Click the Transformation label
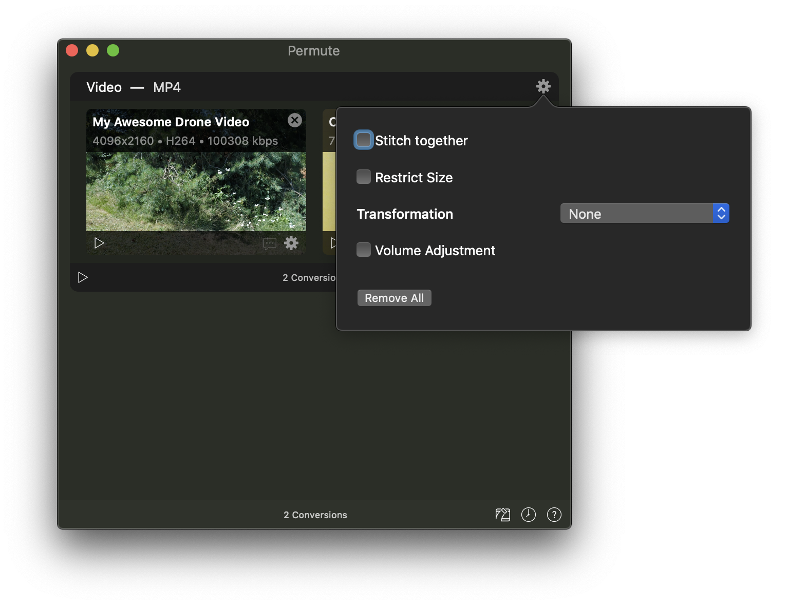 coord(405,214)
